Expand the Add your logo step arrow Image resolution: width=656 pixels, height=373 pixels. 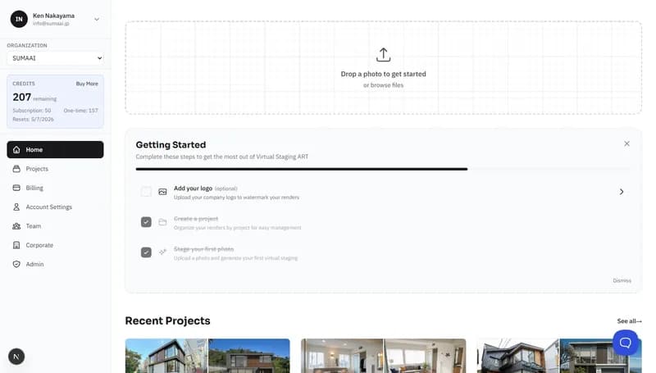pyautogui.click(x=621, y=192)
